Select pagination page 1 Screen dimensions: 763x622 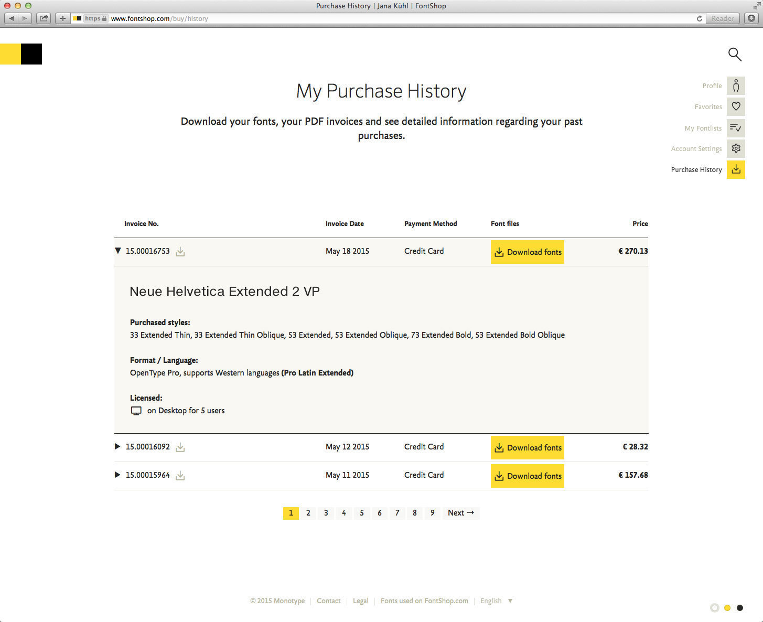[x=291, y=513]
